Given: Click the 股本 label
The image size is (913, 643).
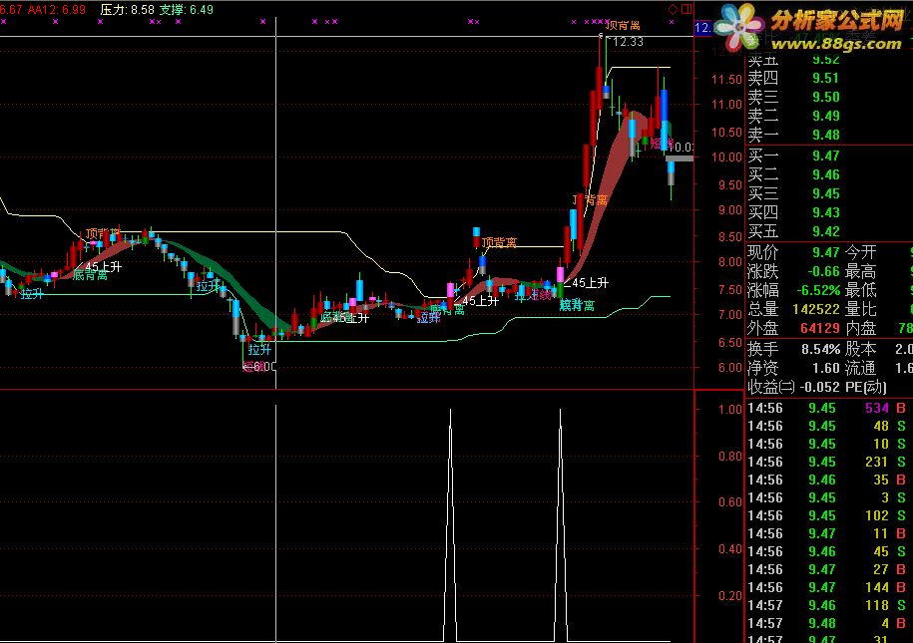Looking at the screenshot, I should [x=860, y=350].
